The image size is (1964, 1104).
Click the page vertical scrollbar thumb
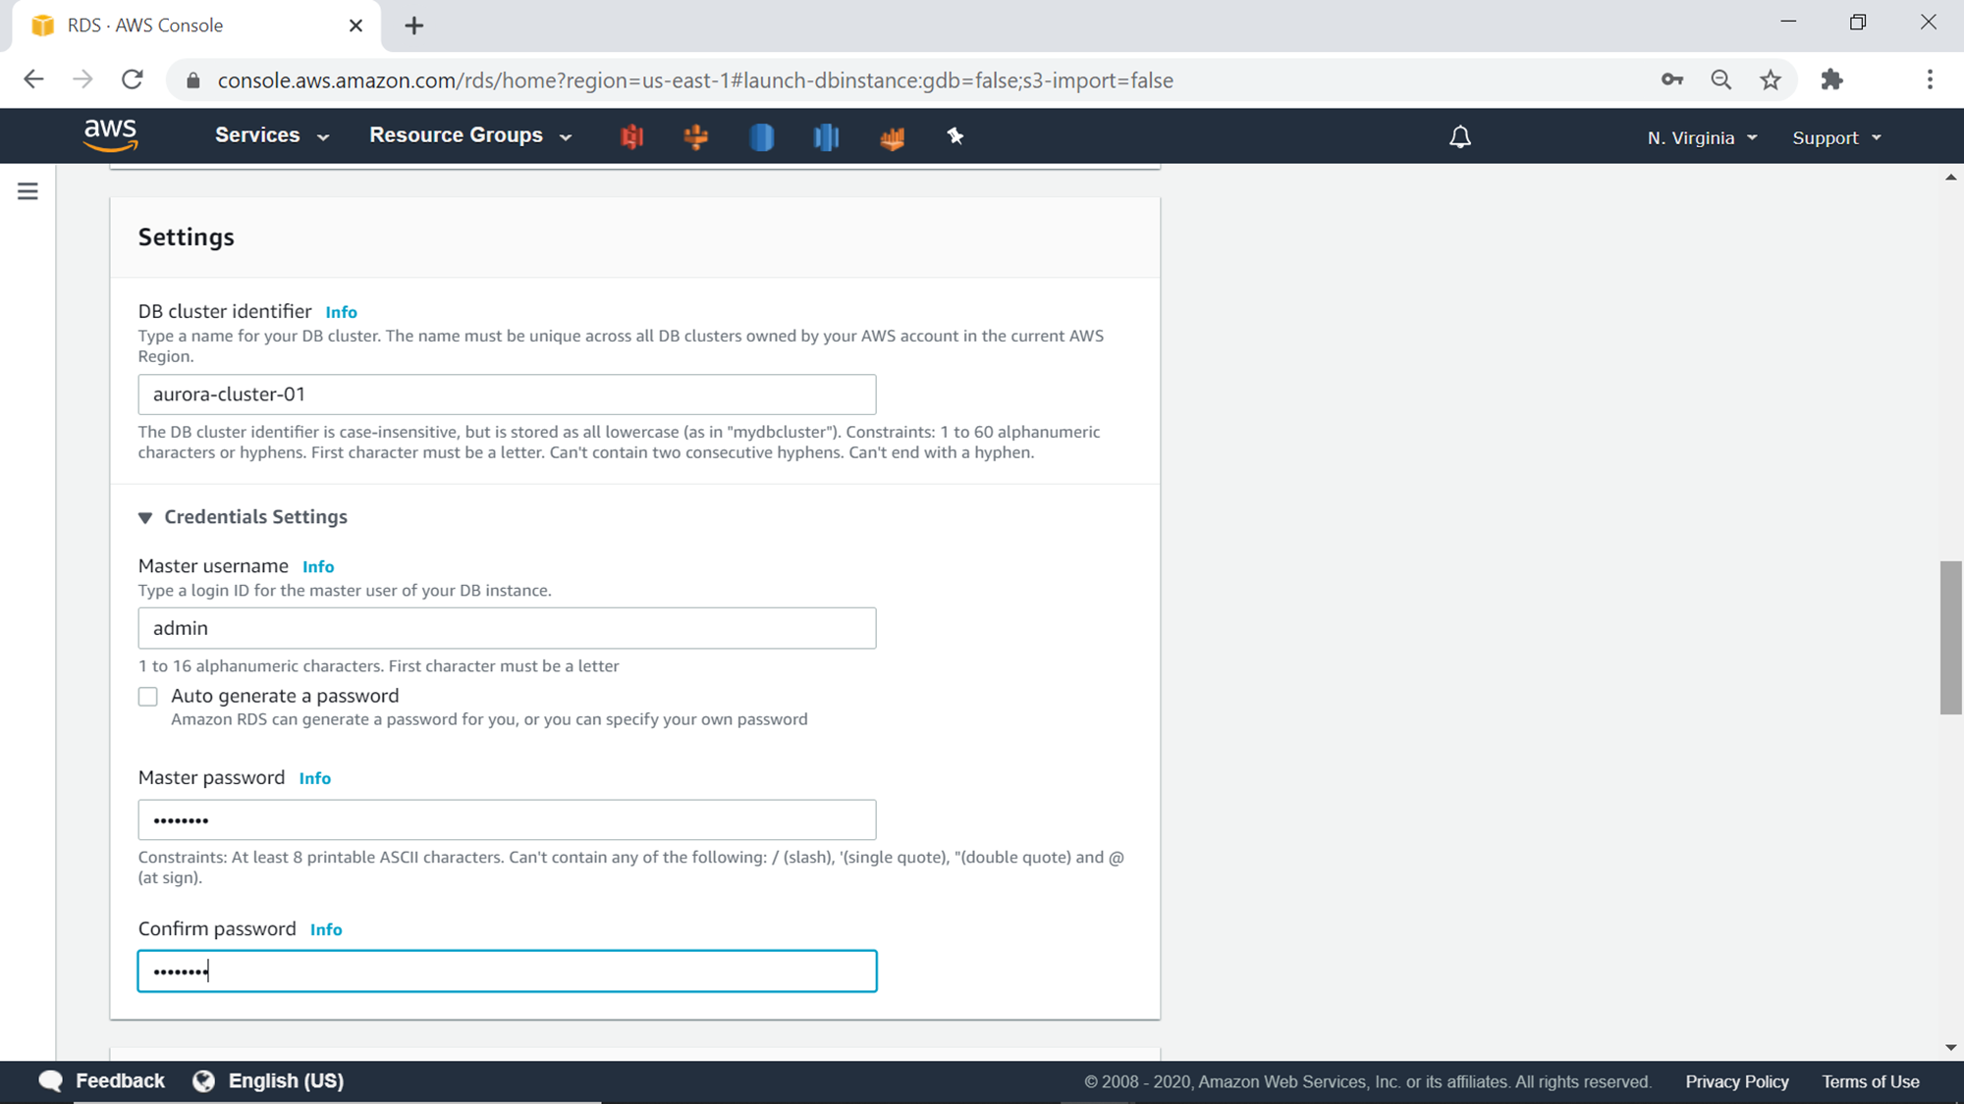click(1950, 638)
